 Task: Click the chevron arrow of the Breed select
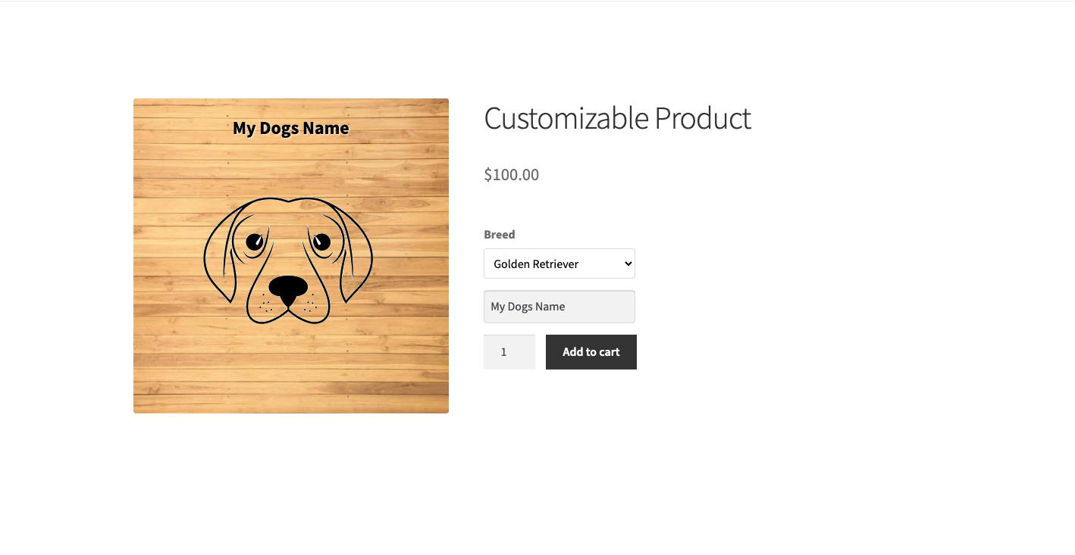628,263
